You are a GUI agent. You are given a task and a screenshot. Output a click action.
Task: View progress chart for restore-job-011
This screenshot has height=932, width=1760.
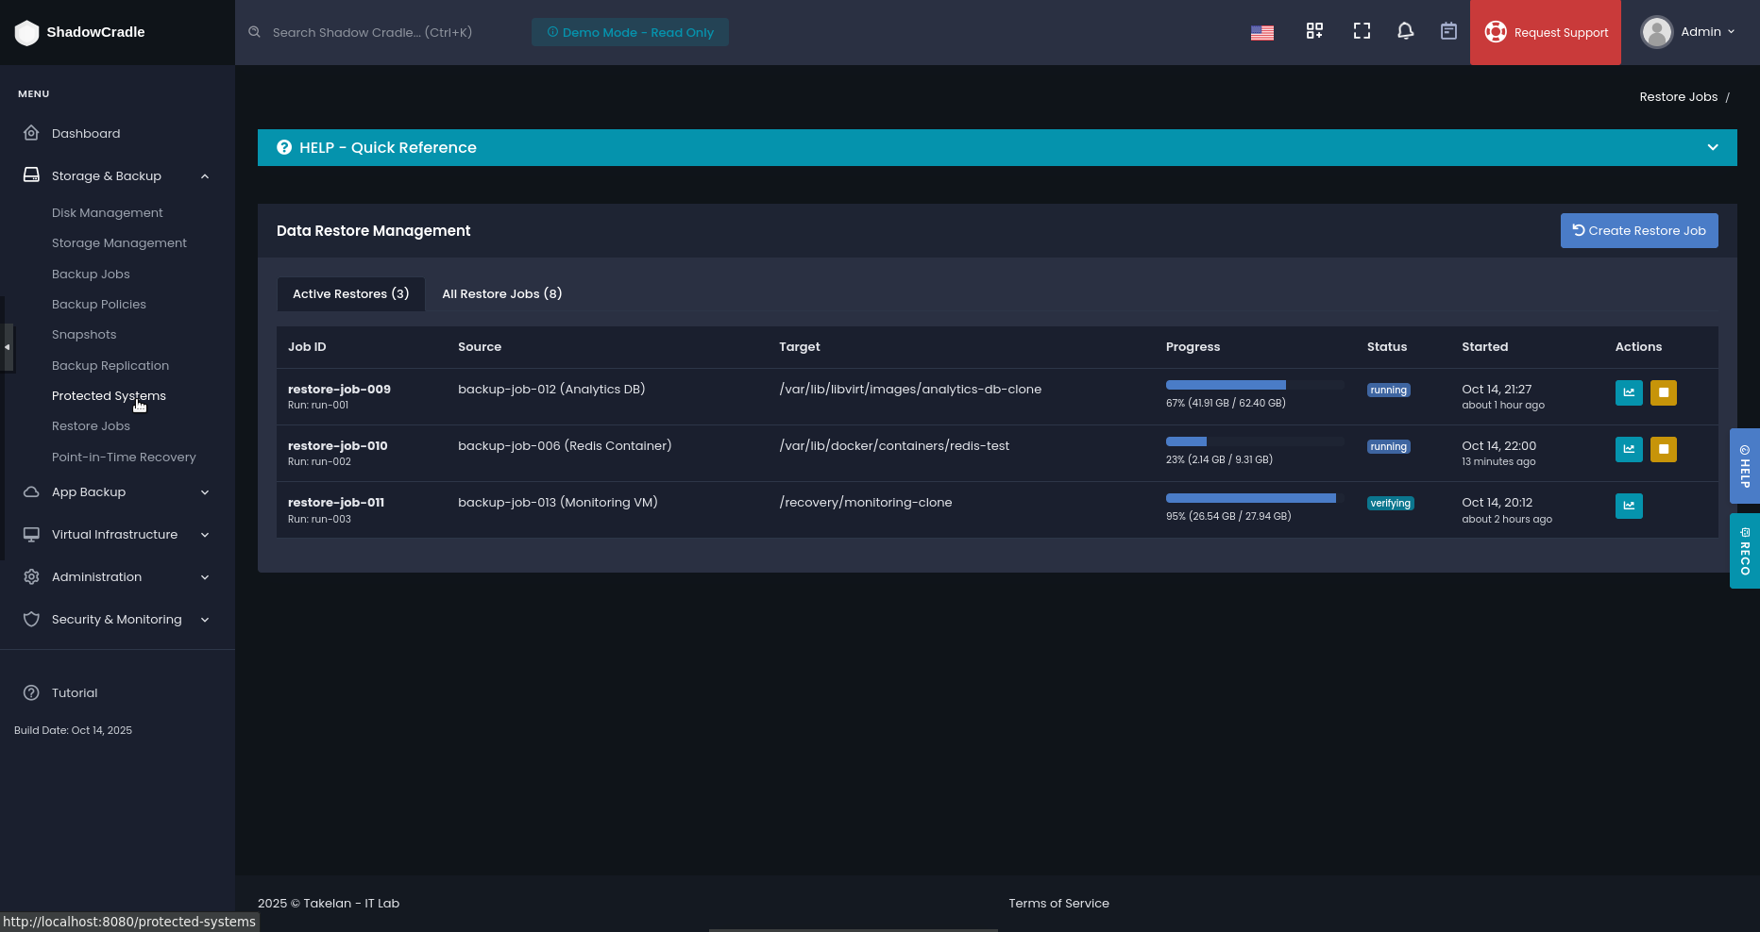coord(1629,506)
